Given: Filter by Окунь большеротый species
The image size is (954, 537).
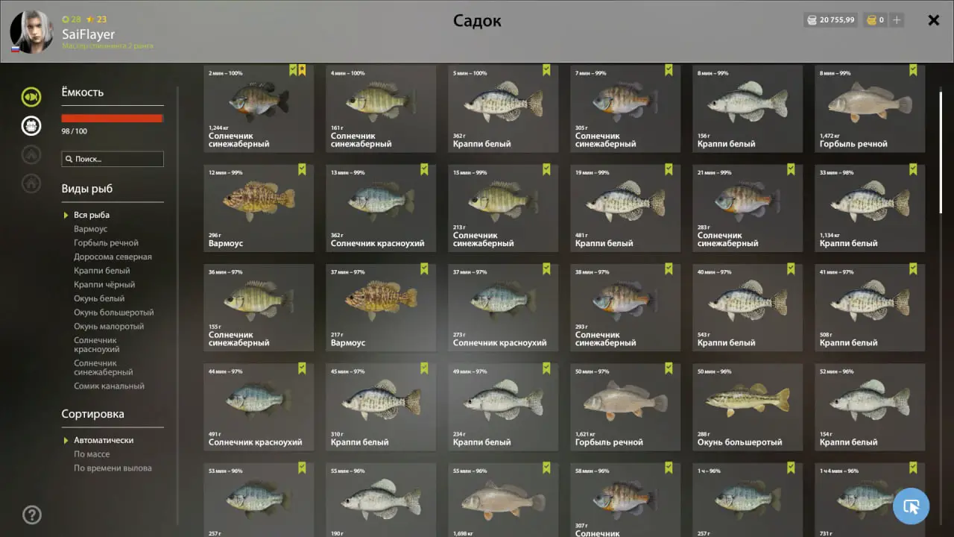Looking at the screenshot, I should (x=114, y=313).
